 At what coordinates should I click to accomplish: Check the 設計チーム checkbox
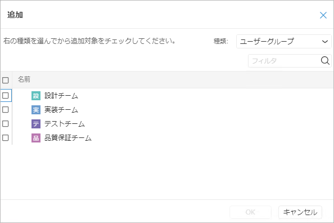coord(6,95)
